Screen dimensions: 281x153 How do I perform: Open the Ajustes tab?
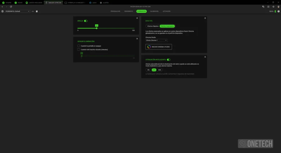pos(104,3)
